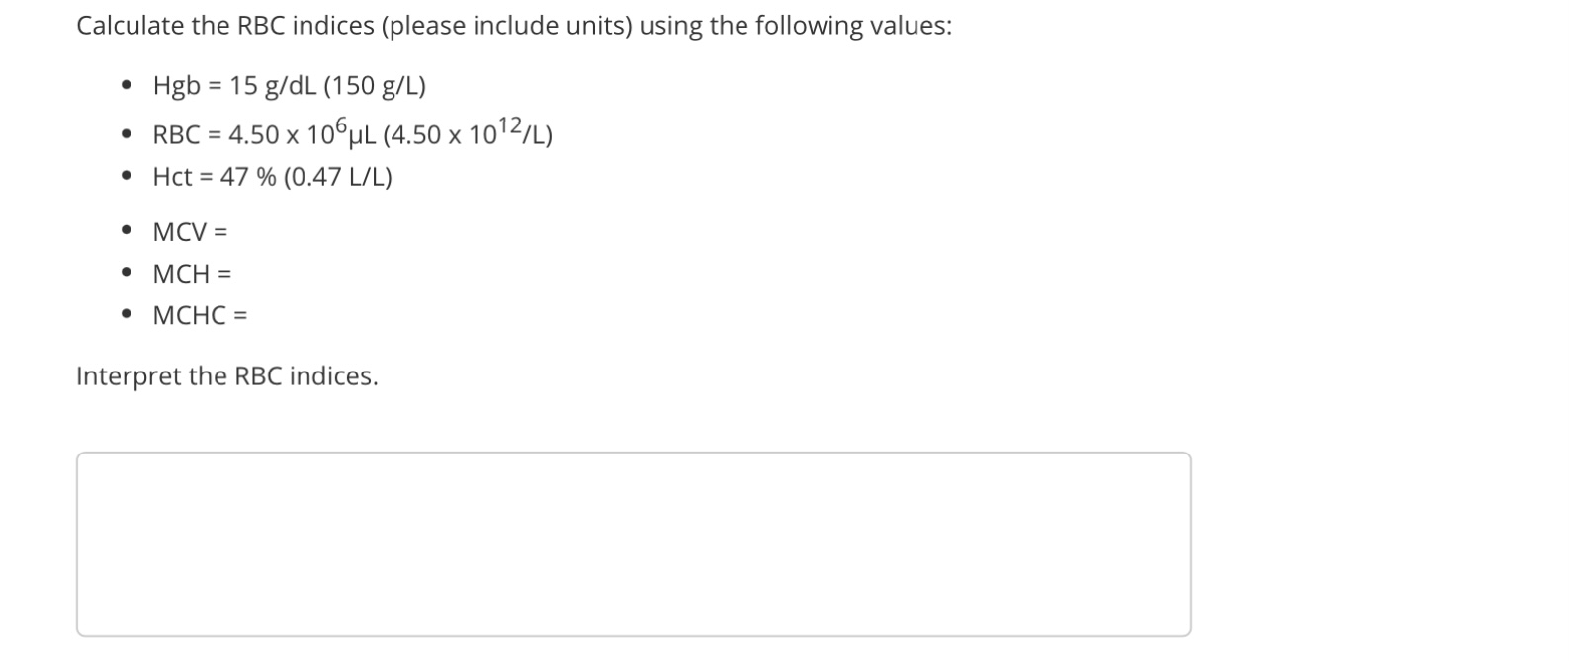
Task: Select the question title text
Action: coord(514,26)
